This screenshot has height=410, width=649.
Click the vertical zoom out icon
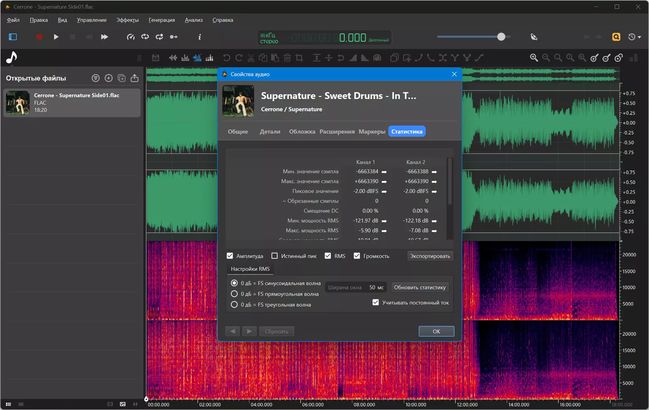click(606, 58)
